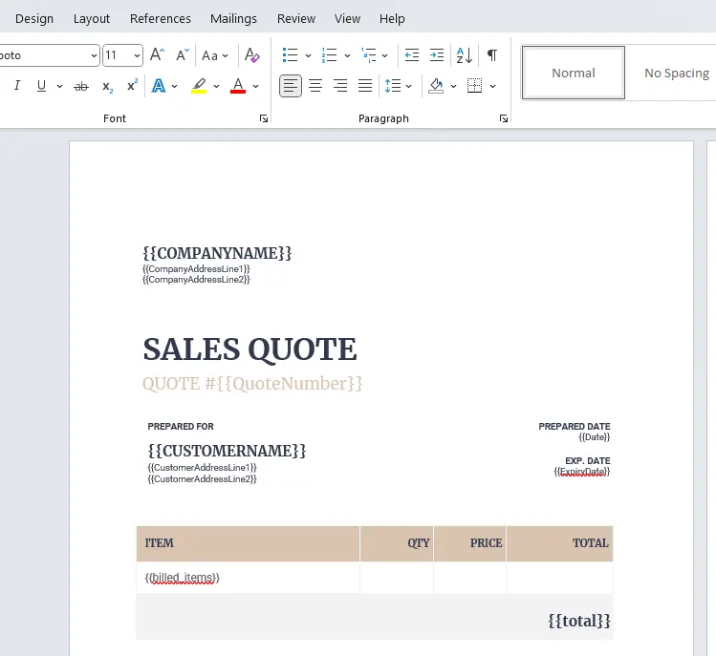716x656 pixels.
Task: Justify the paragraph text
Action: click(x=365, y=86)
